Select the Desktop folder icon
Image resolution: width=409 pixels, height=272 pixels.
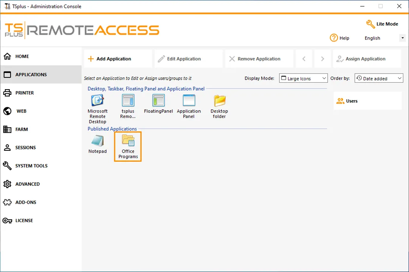coord(219,100)
